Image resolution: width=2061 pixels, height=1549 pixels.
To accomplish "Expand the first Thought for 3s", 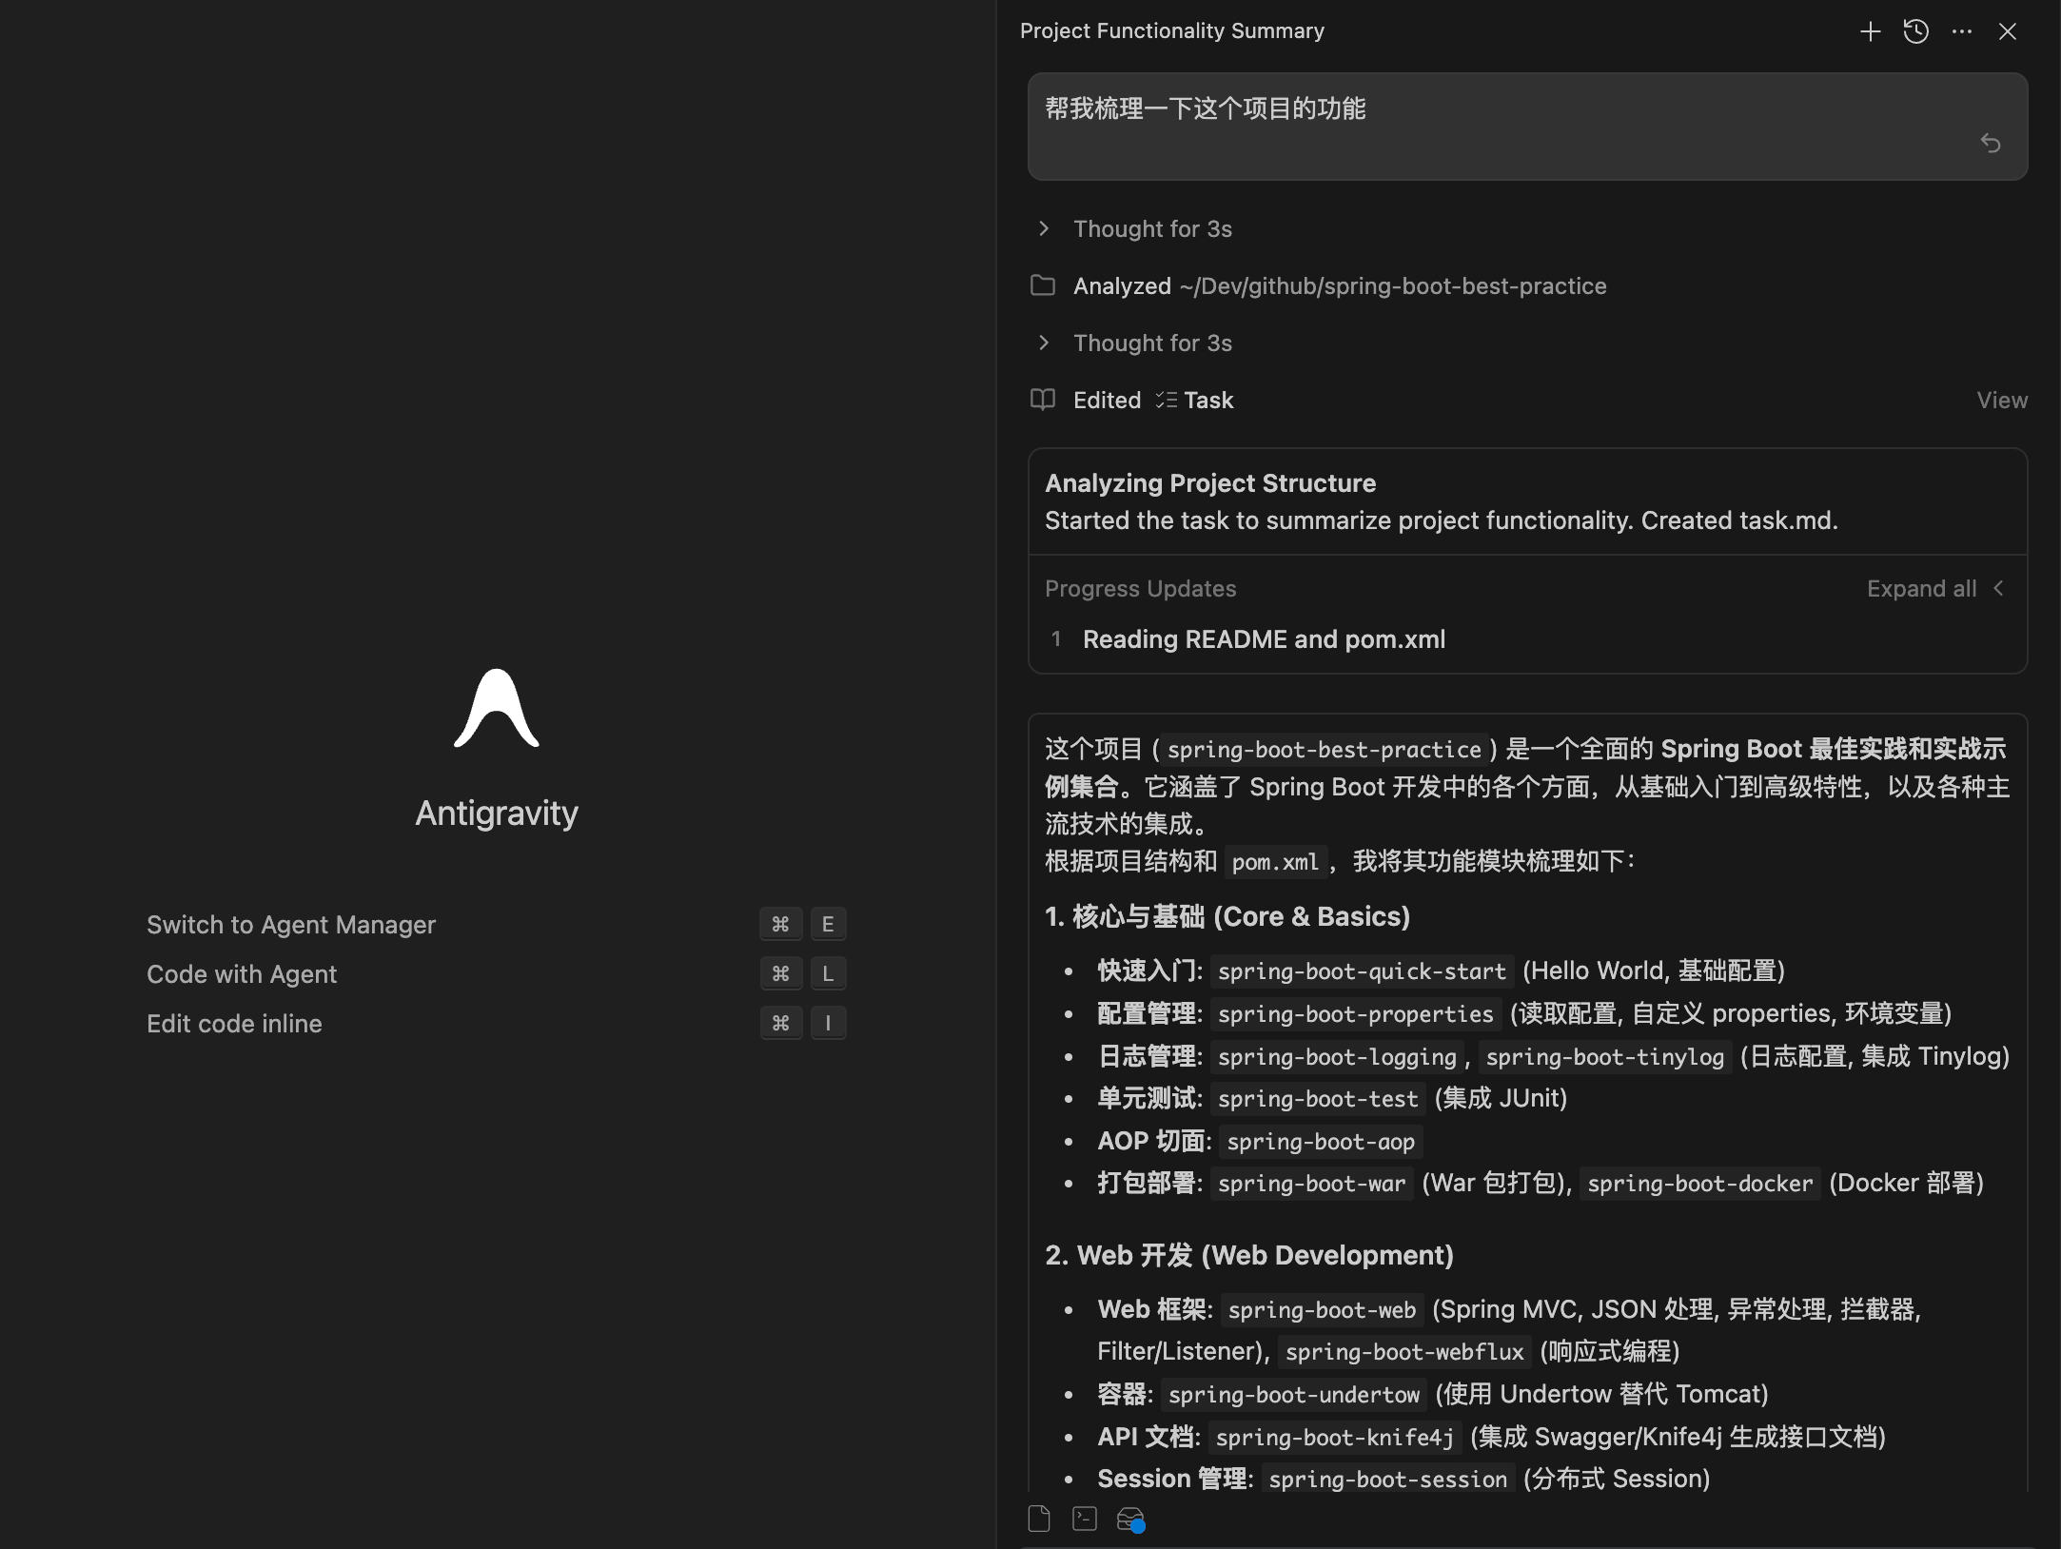I will click(x=1151, y=229).
